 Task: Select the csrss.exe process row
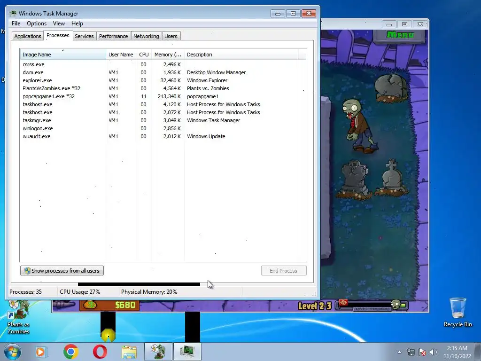[x=159, y=64]
